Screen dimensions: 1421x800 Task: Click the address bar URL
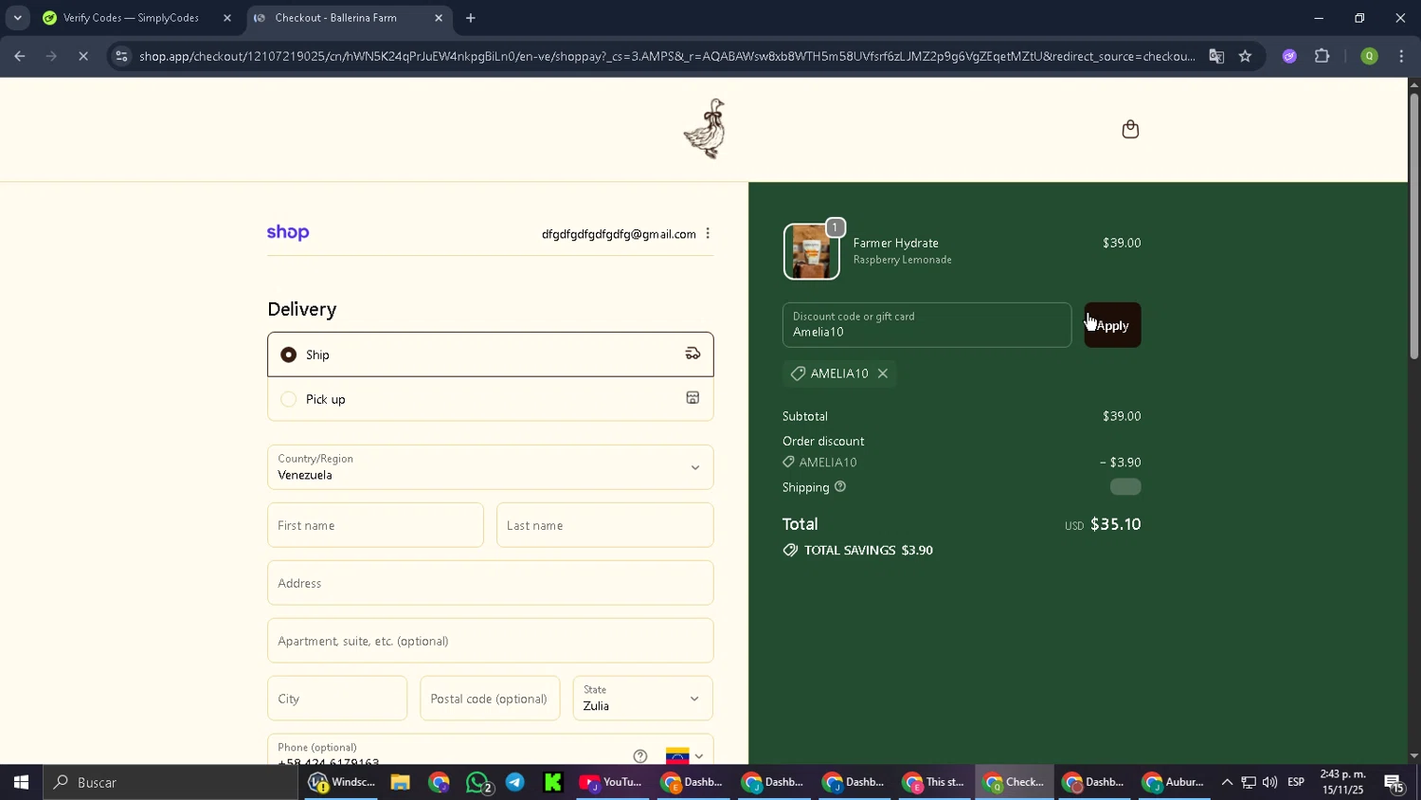coord(667,56)
